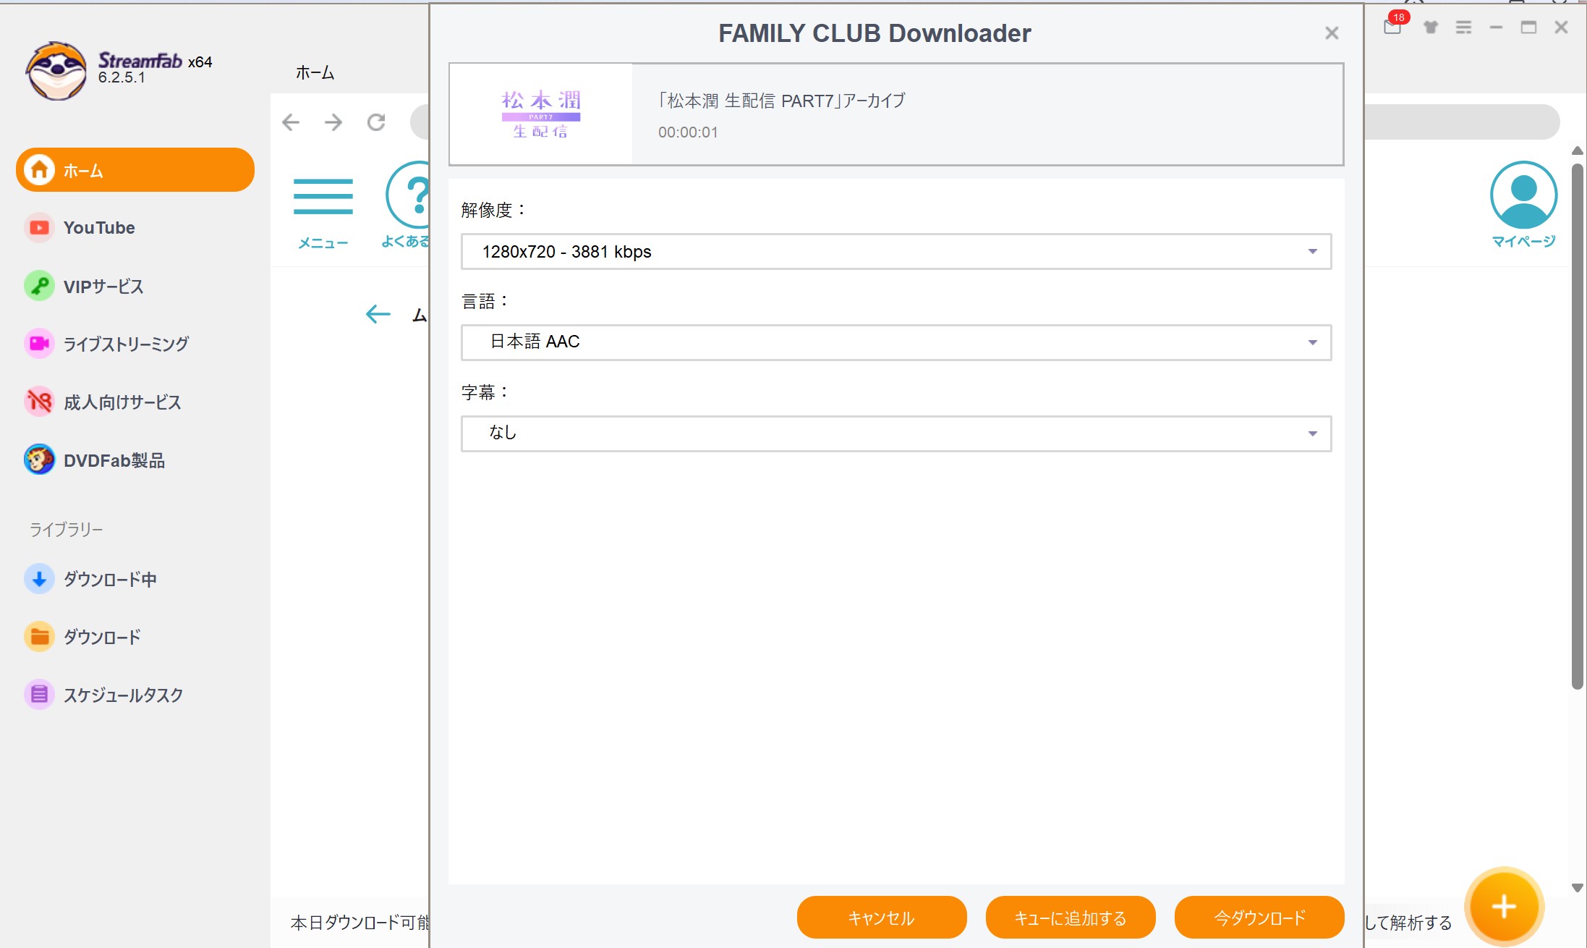Click the home icon in orange sidebar button
Image resolution: width=1587 pixels, height=948 pixels.
click(x=39, y=170)
